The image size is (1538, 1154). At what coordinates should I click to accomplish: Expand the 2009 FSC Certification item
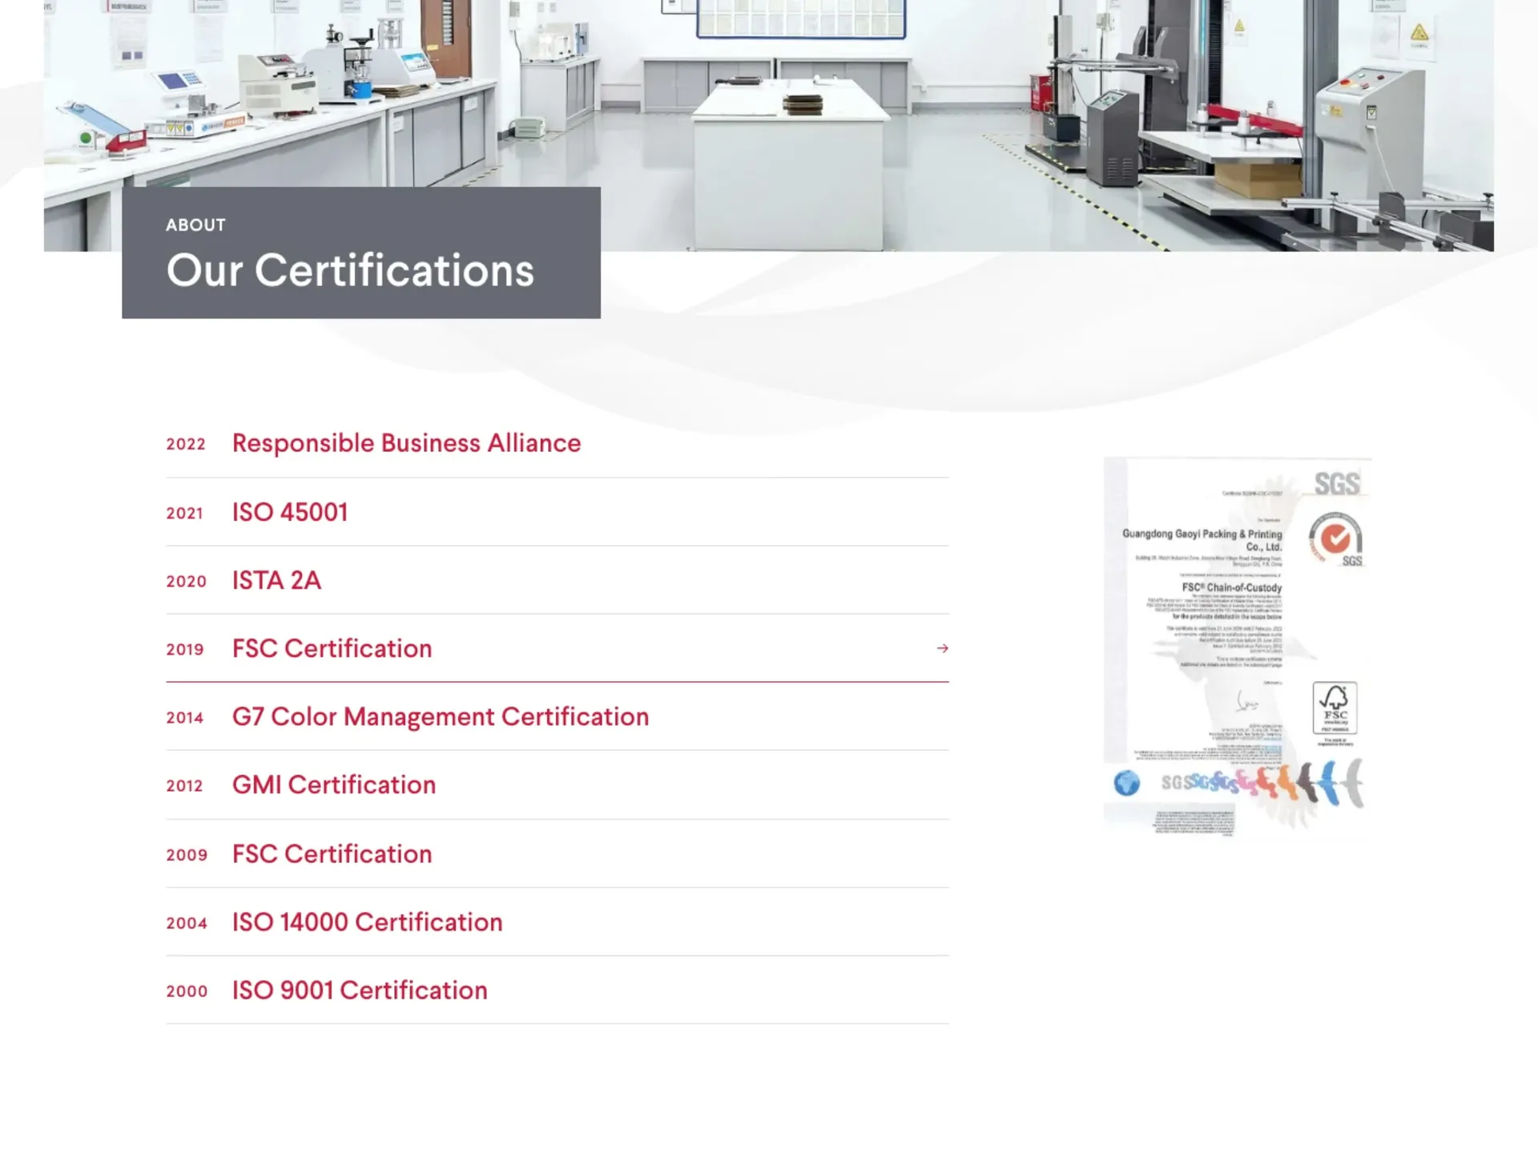coord(332,853)
